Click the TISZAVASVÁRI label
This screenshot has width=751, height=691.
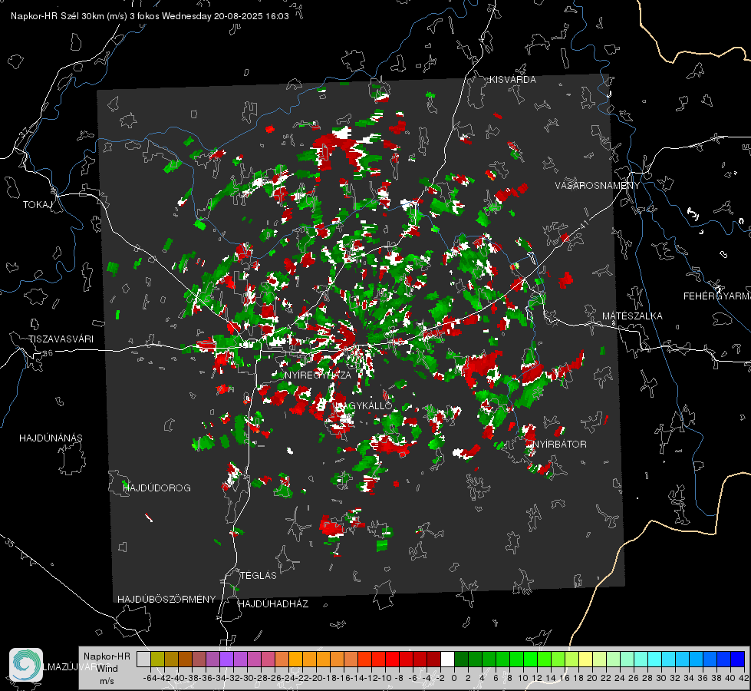[x=61, y=339]
